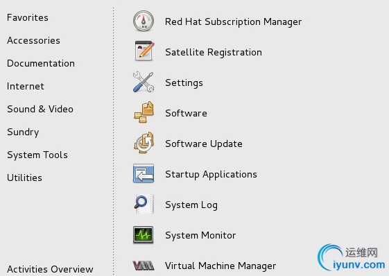389x276 pixels.
Task: Click the System Monitor label
Action: point(200,236)
